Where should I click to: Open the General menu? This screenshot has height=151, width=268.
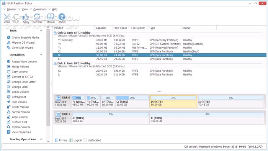(x=11, y=9)
